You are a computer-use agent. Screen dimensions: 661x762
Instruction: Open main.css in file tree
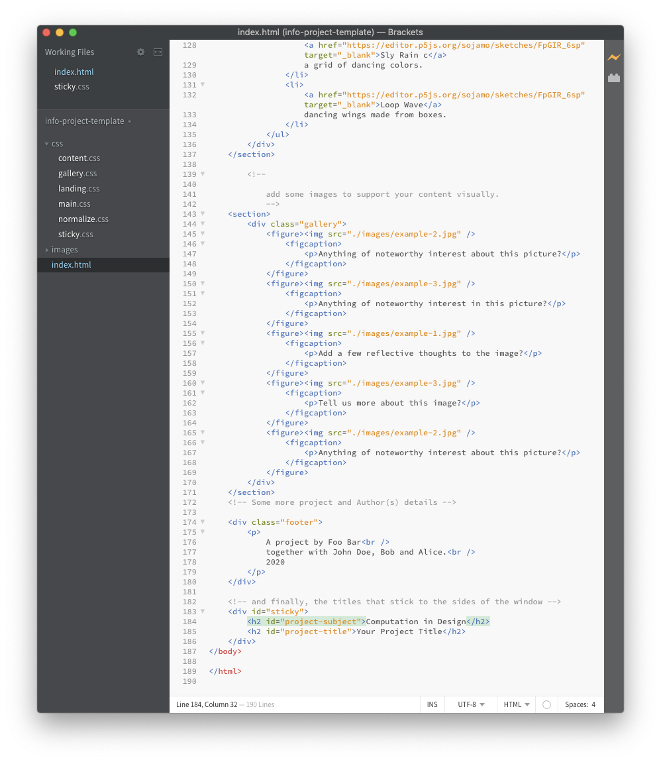point(74,204)
